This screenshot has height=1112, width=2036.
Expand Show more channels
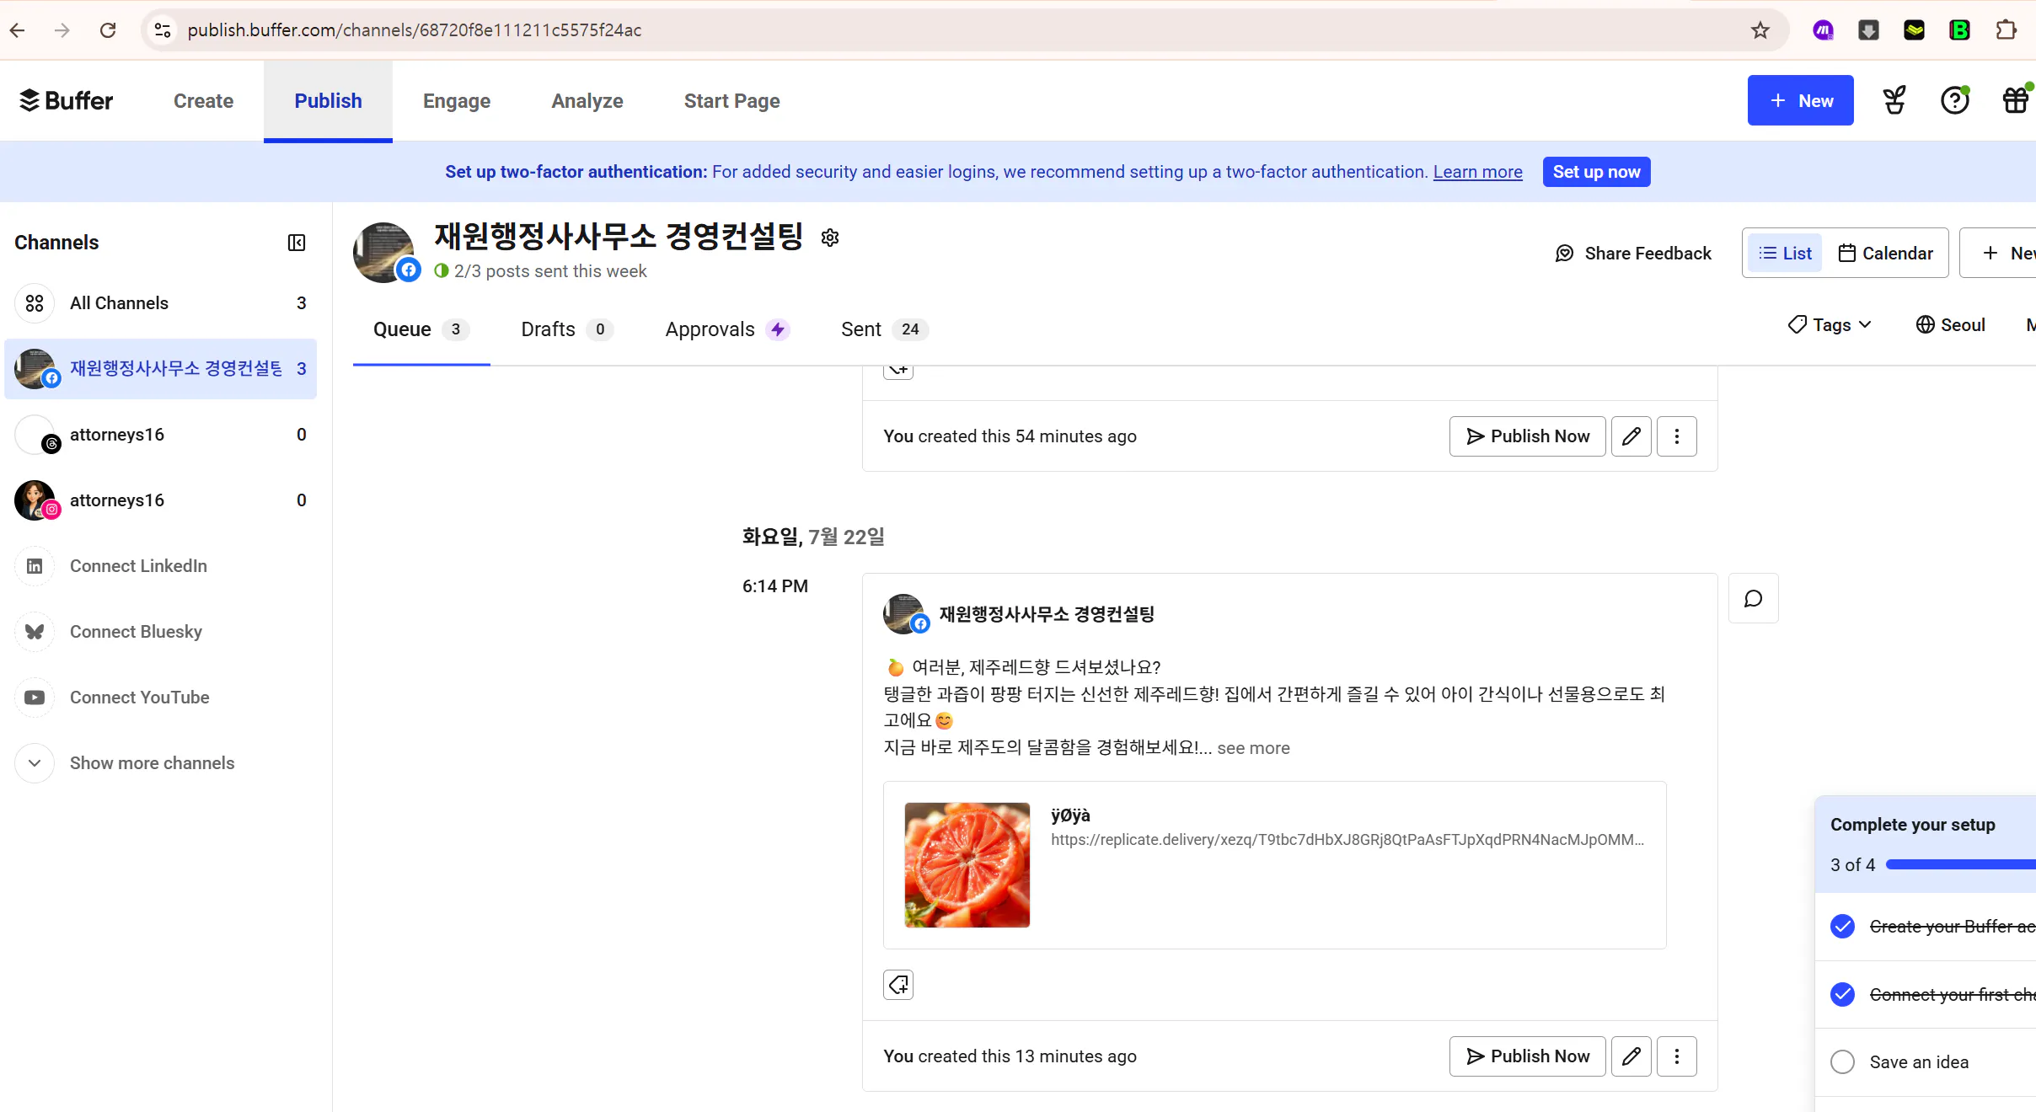click(x=160, y=763)
